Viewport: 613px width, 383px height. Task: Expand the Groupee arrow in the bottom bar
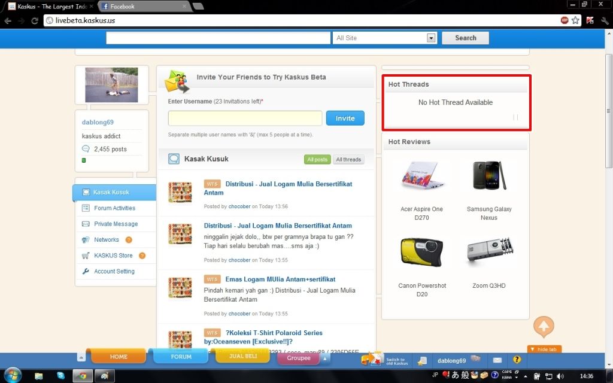(325, 358)
